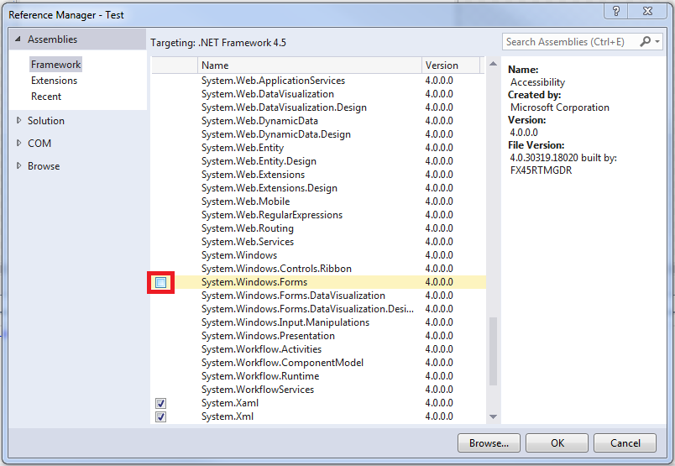Click the scrollbar up arrow

tap(494, 64)
